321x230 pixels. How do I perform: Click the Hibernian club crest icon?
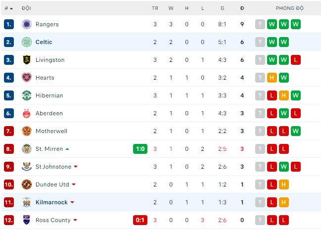[27, 95]
